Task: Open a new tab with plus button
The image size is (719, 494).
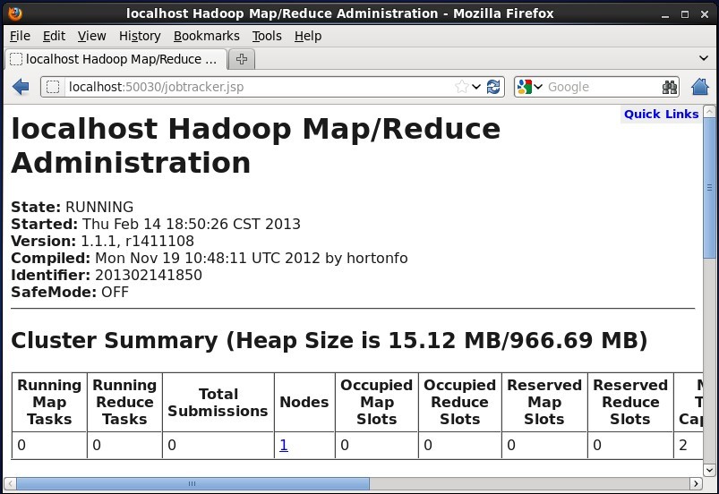Action: (242, 59)
